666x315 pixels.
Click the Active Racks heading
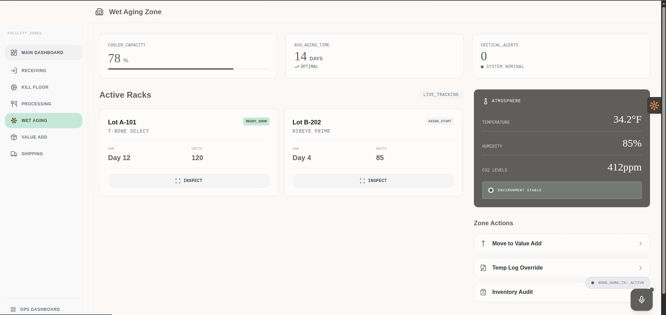click(125, 95)
